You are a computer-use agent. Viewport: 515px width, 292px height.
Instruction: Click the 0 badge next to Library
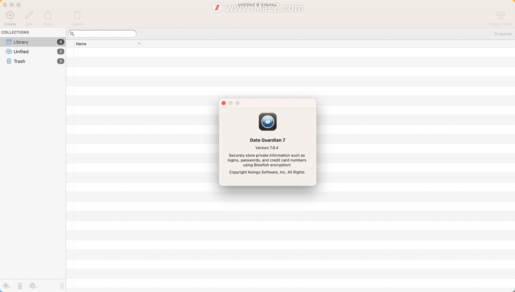61,42
